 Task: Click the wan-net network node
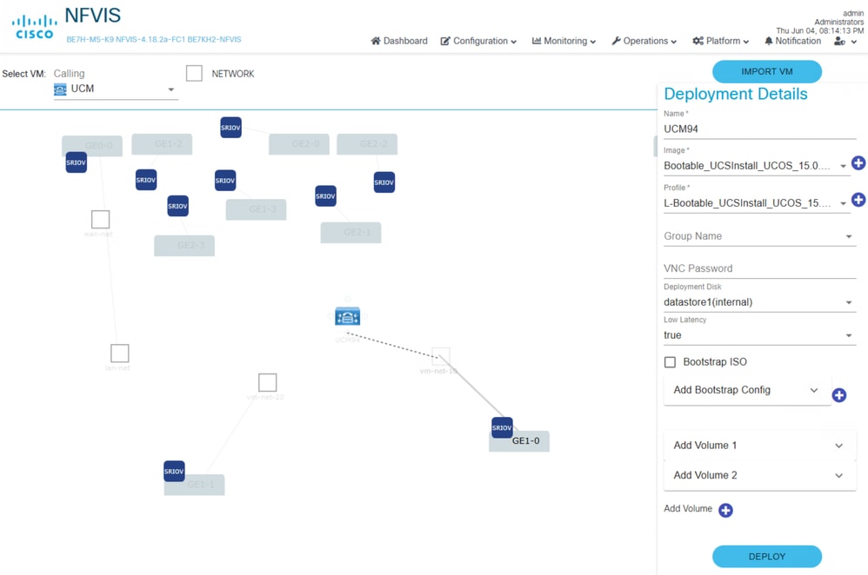click(x=100, y=219)
